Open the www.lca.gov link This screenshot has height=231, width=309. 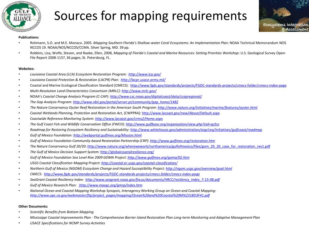click(145, 74)
